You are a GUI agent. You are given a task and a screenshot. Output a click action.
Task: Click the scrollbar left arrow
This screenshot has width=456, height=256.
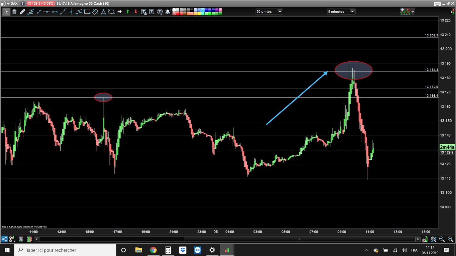click(x=37, y=239)
